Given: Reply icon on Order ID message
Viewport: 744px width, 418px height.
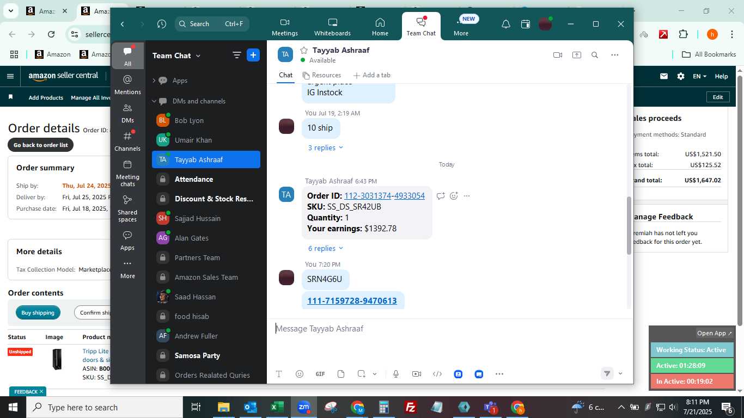Looking at the screenshot, I should (441, 196).
